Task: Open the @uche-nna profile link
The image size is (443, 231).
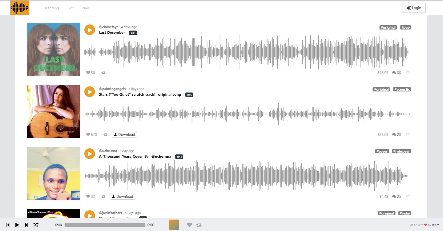Action: [x=108, y=151]
